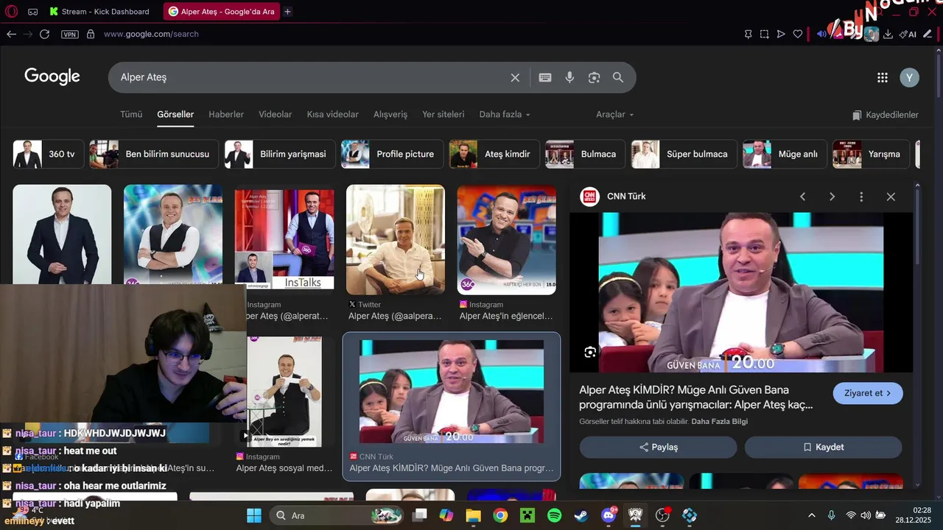943x530 pixels.
Task: Switch to the Alışveriş tab
Action: [390, 114]
